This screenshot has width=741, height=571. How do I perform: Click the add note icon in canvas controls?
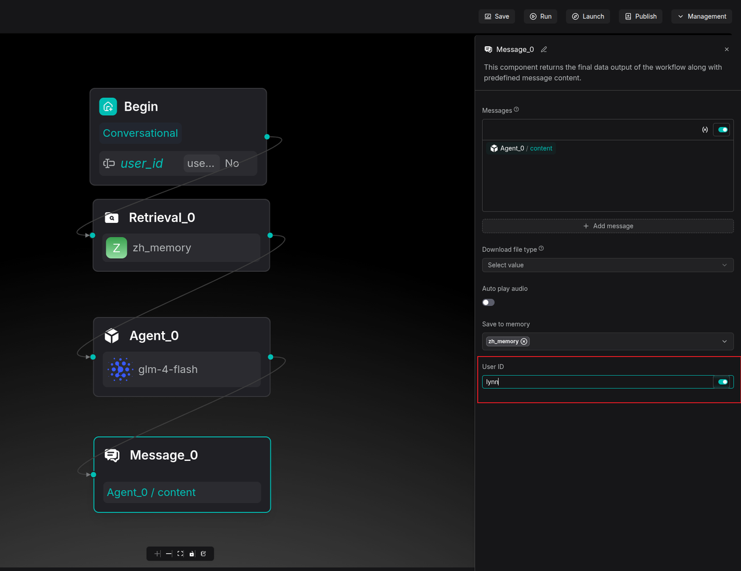(204, 554)
